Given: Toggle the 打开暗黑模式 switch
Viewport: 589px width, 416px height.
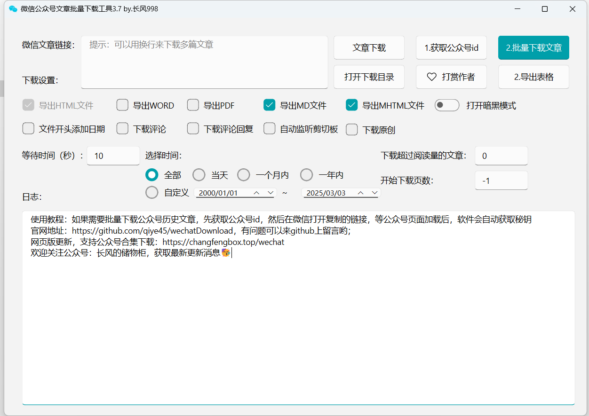Looking at the screenshot, I should (x=446, y=105).
